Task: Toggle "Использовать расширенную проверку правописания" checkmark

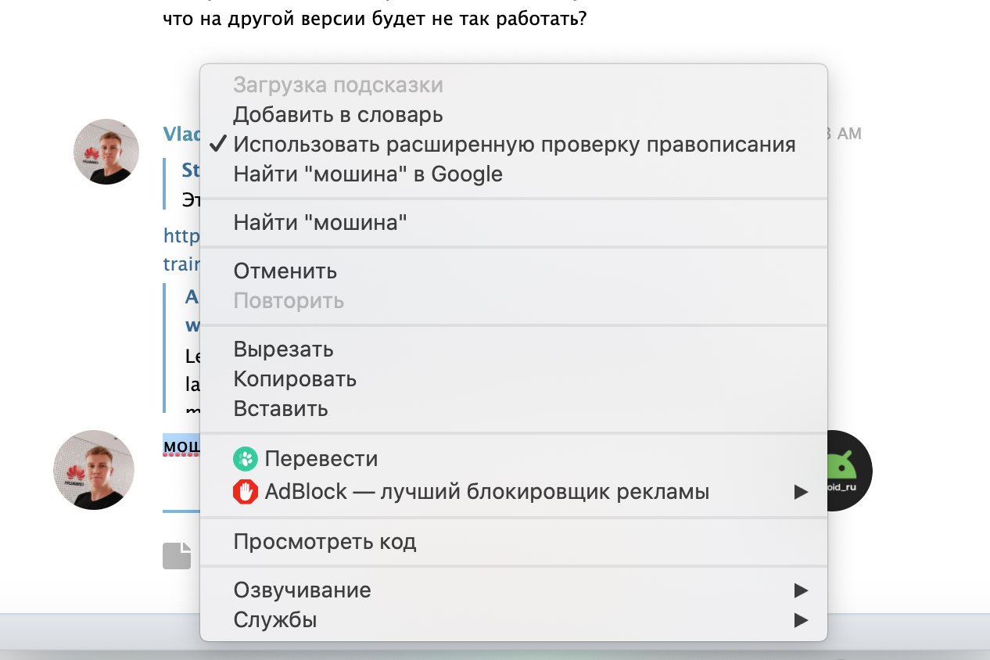Action: tap(220, 145)
